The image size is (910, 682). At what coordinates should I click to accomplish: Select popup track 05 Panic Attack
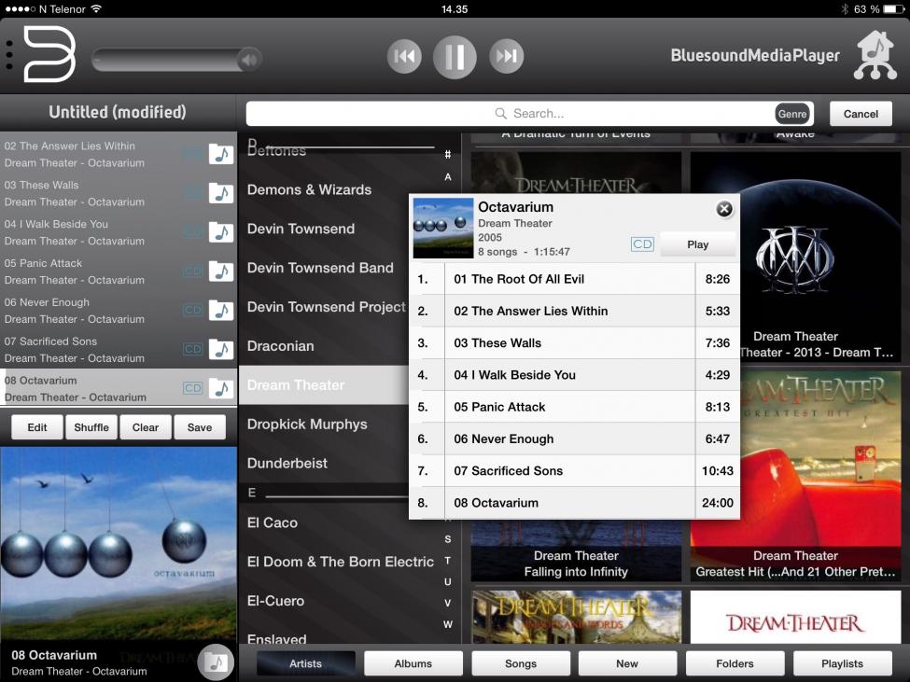click(x=575, y=407)
